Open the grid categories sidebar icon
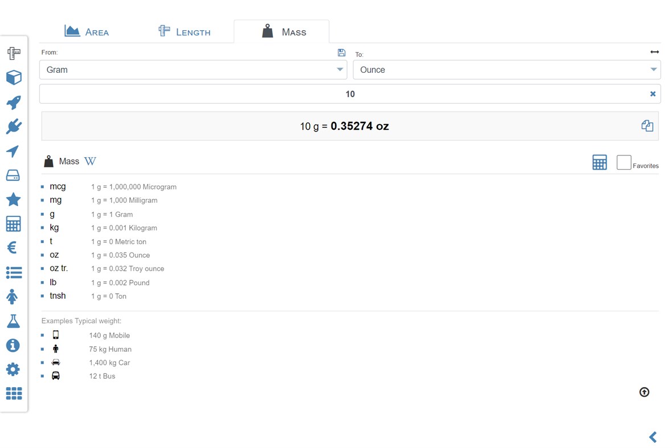 click(14, 393)
